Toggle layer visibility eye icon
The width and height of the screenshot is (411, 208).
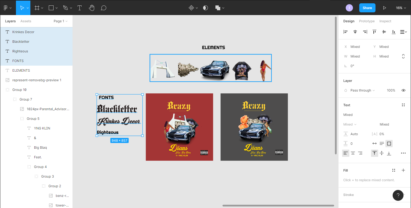pyautogui.click(x=403, y=90)
